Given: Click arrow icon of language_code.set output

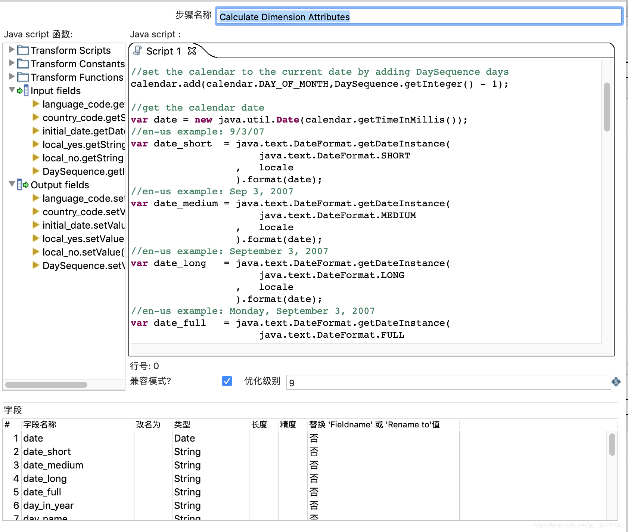Looking at the screenshot, I should [36, 198].
